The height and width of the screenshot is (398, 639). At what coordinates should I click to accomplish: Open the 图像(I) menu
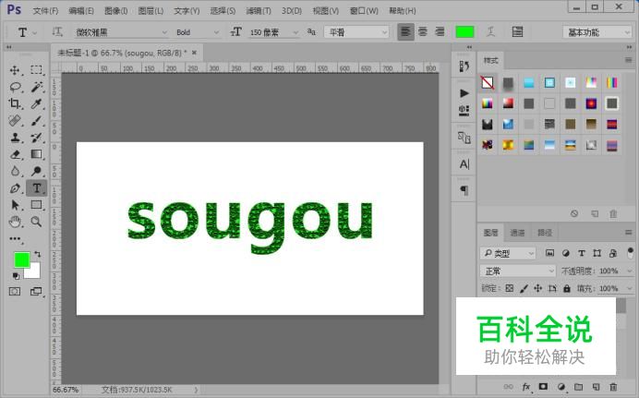pyautogui.click(x=116, y=11)
